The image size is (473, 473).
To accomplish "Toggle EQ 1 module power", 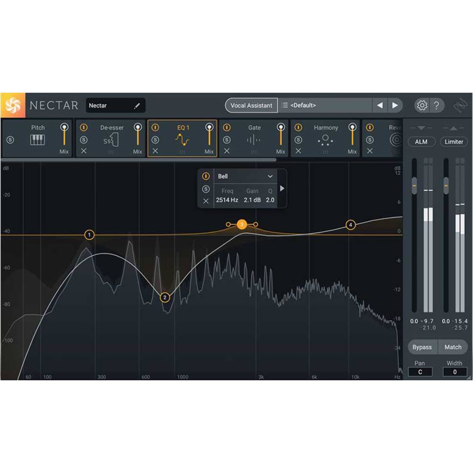I will [155, 128].
